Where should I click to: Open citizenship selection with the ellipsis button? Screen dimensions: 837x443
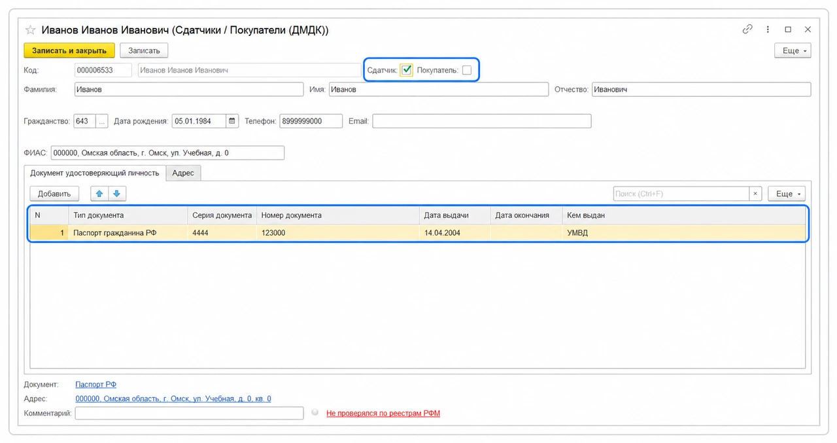coord(102,121)
